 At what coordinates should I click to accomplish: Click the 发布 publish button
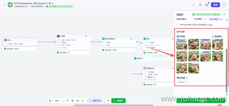click(x=216, y=5)
